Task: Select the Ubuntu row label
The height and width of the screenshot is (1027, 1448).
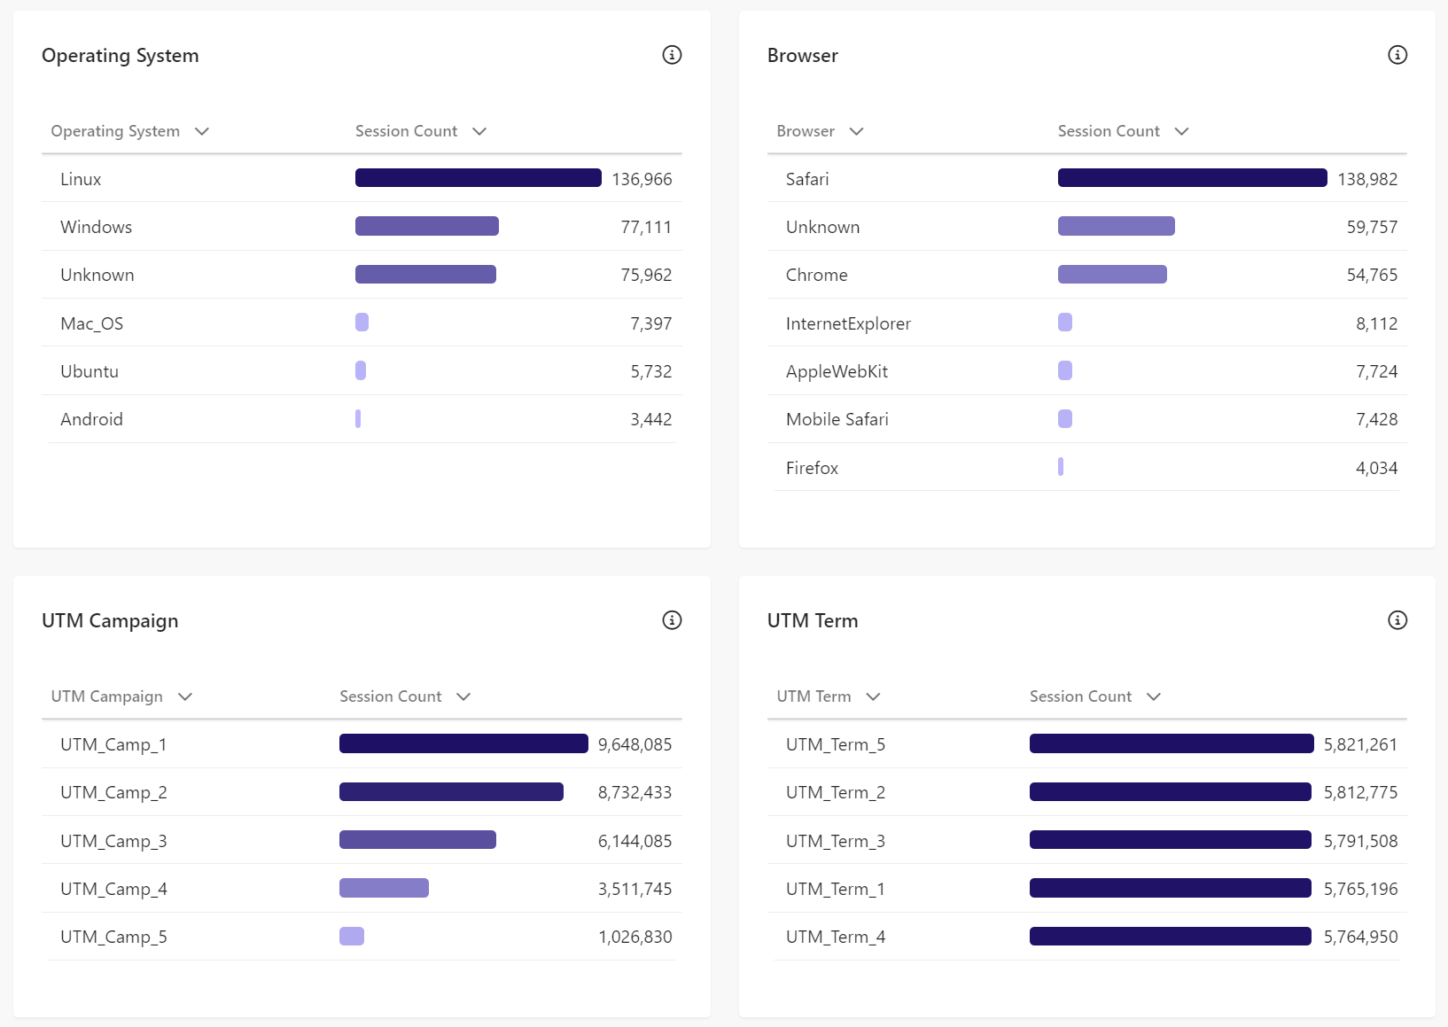Action: tap(90, 371)
